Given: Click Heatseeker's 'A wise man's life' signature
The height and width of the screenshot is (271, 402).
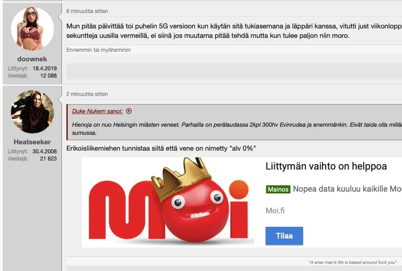Looking at the screenshot, I should click(x=352, y=262).
